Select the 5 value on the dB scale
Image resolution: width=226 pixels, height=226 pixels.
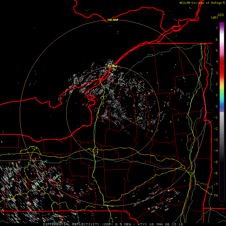coord(217,50)
